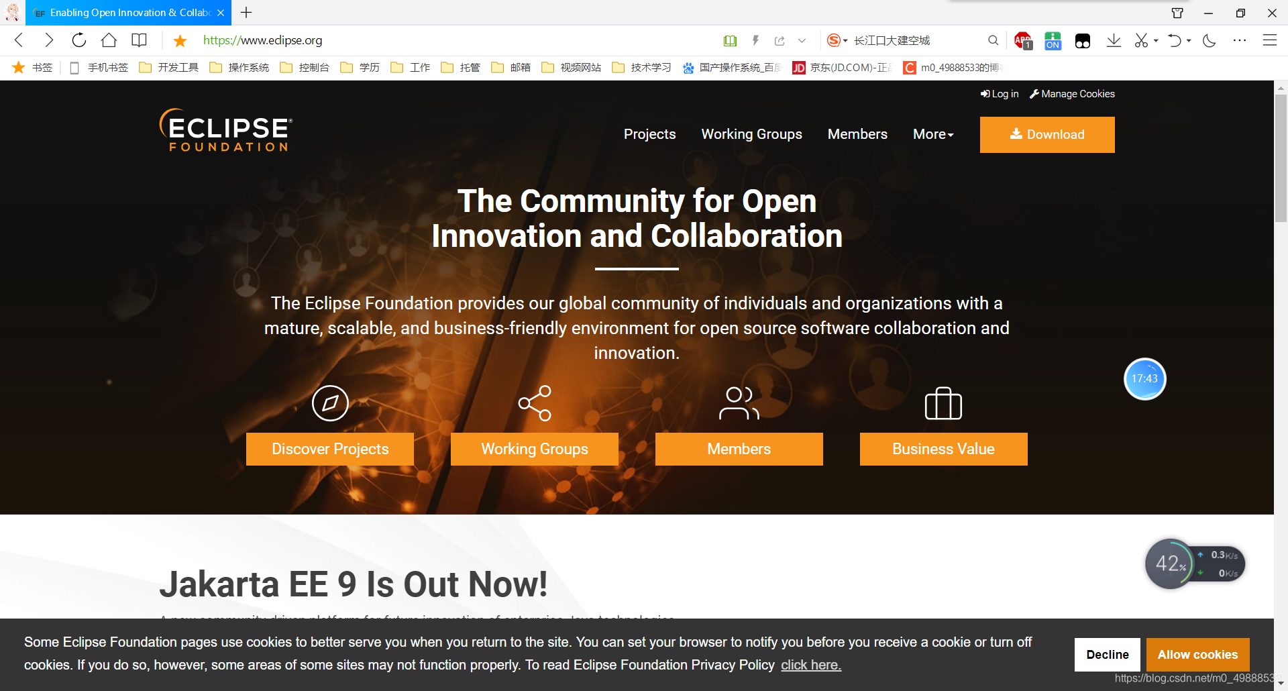Open the Sogou search engine selector
This screenshot has height=691, width=1288.
coord(837,40)
